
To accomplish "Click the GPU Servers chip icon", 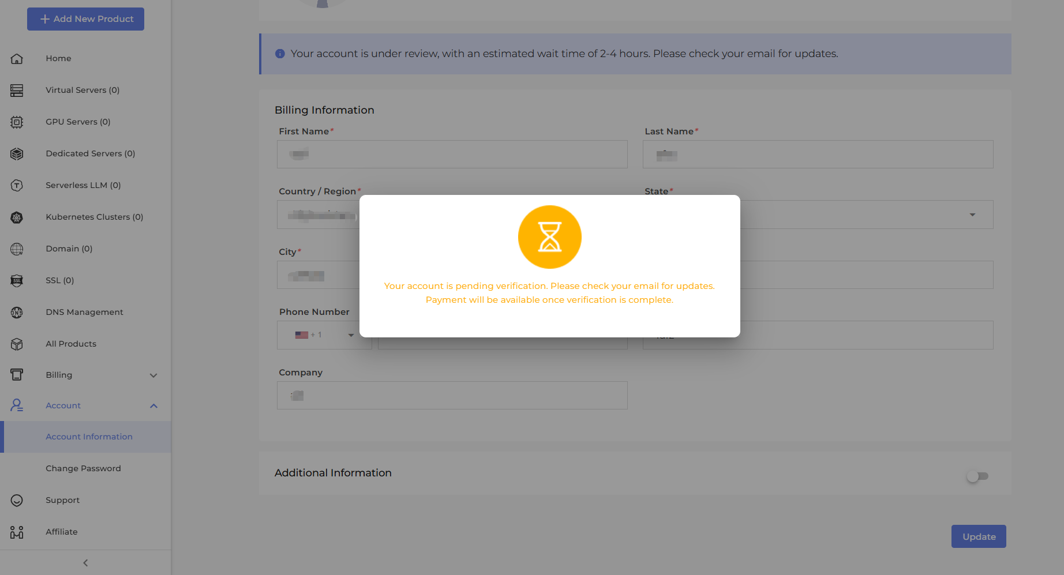I will [x=17, y=122].
